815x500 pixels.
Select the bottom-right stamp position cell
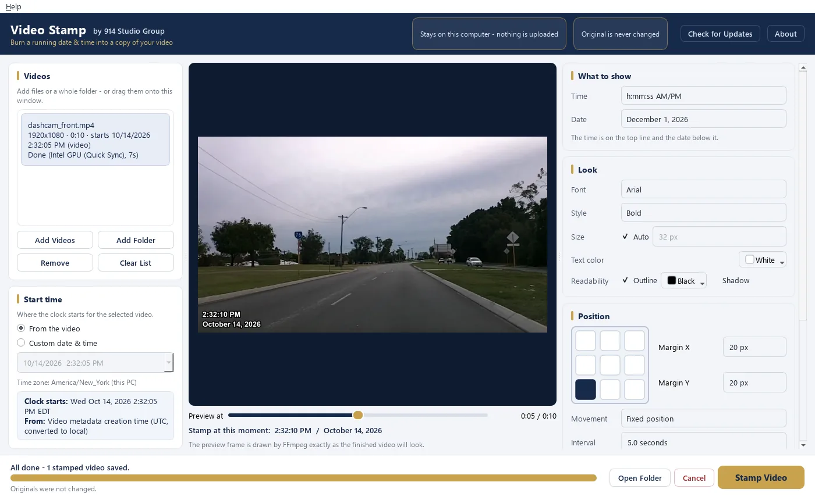coord(635,390)
